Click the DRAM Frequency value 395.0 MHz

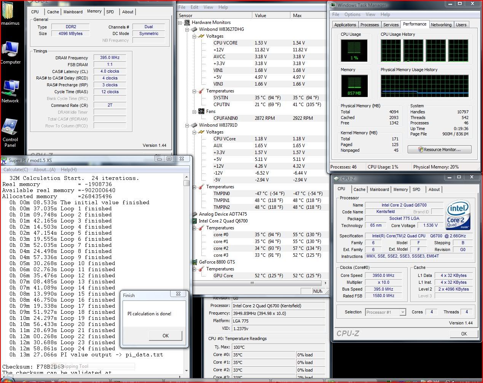click(110, 58)
